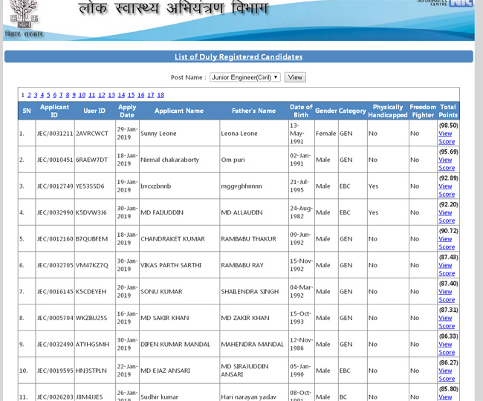Go to results page 13

[111, 95]
